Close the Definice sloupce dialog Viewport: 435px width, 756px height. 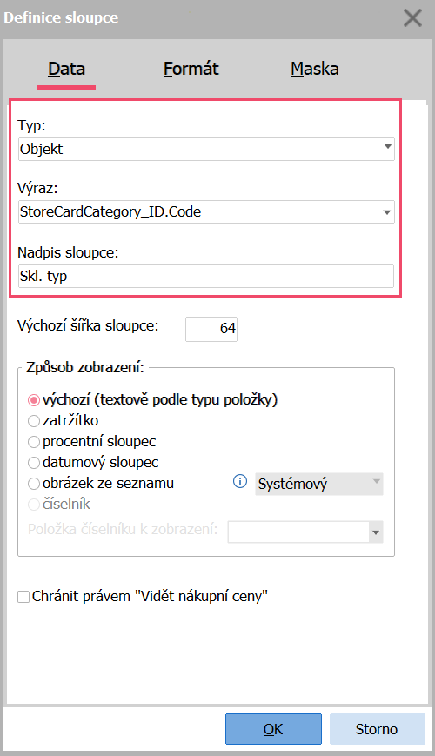coord(412,18)
